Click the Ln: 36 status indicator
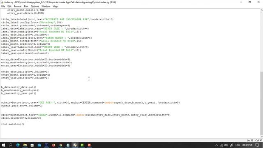The image size is (263, 148). tap(250, 141)
